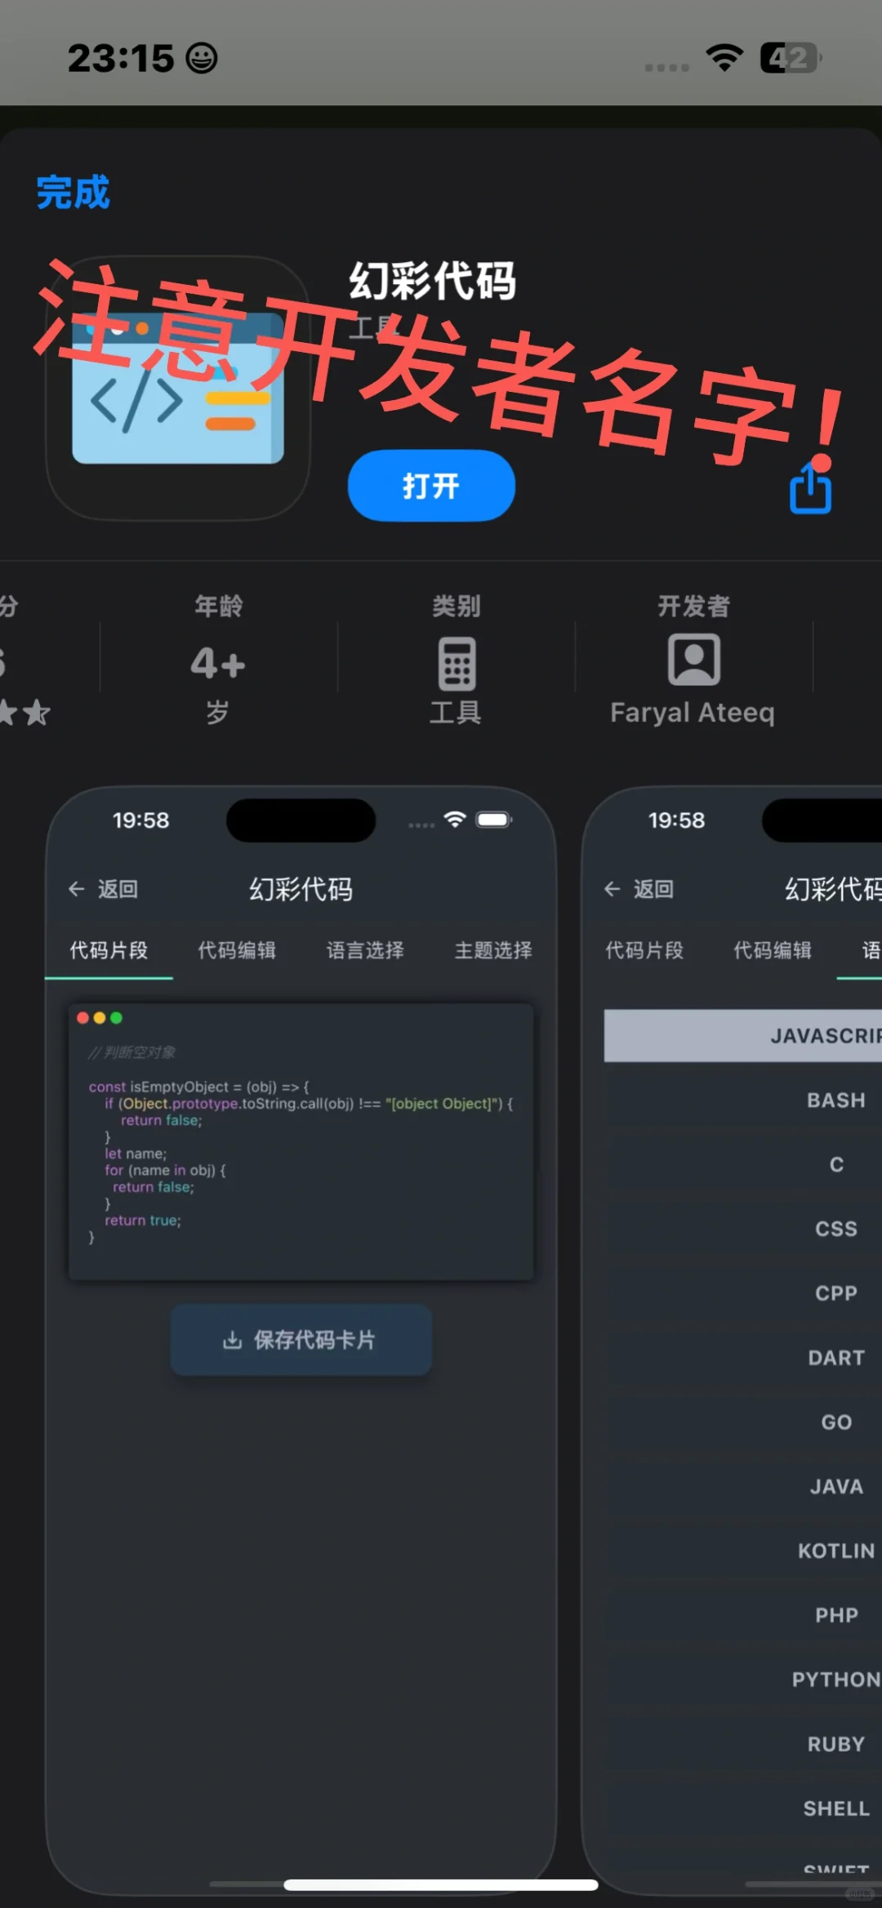Screen dimensions: 882x1908
Task: Choose SHELL language option
Action: coord(836,1808)
